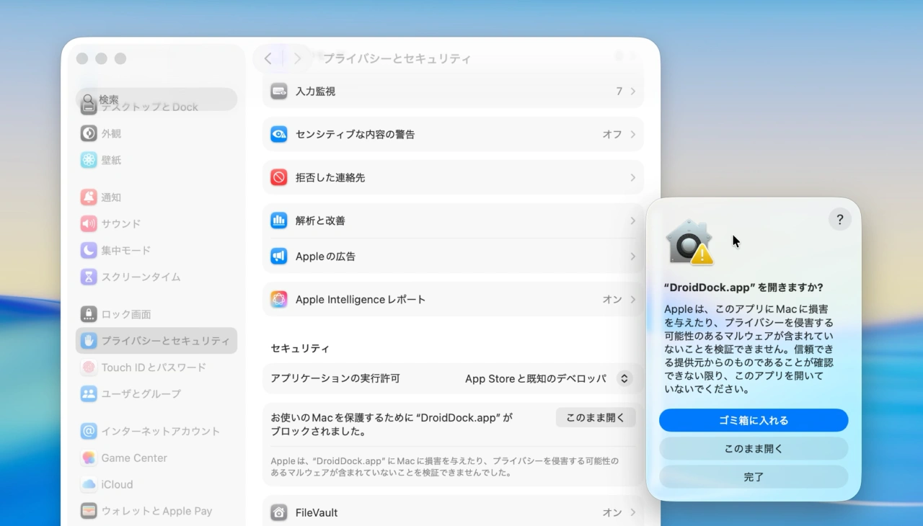Open the アプリケーションの実行許可 dropdown
Screen dimensions: 923x526
point(624,378)
